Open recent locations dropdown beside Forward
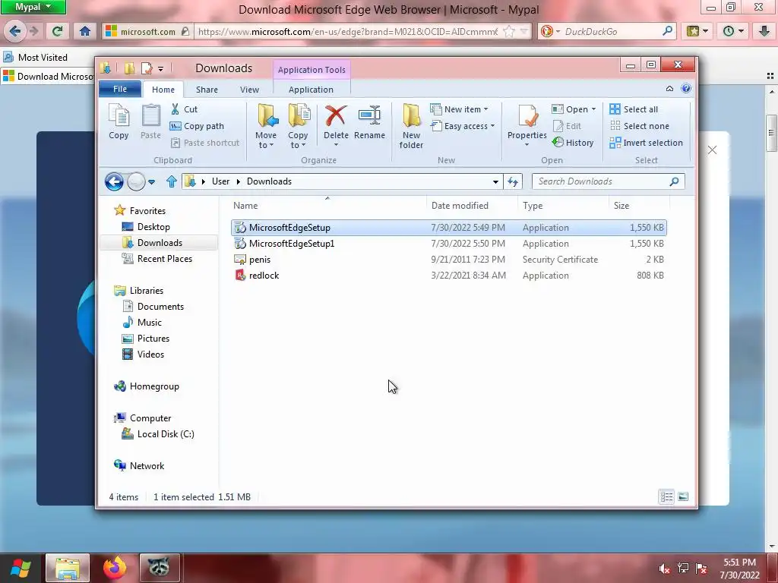This screenshot has width=778, height=583. (x=152, y=182)
